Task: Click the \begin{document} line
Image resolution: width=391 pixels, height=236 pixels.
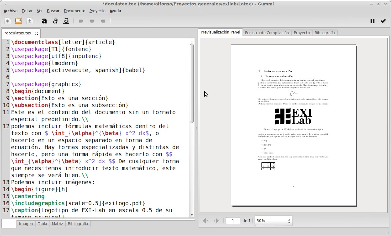Action: click(x=38, y=91)
